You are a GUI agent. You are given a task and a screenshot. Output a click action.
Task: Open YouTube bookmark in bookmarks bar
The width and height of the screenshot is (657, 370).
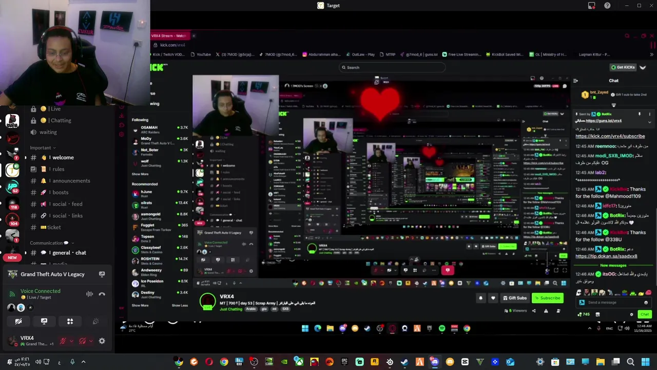click(x=201, y=54)
